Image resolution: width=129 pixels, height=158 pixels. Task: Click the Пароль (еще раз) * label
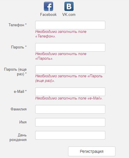click(x=15, y=72)
